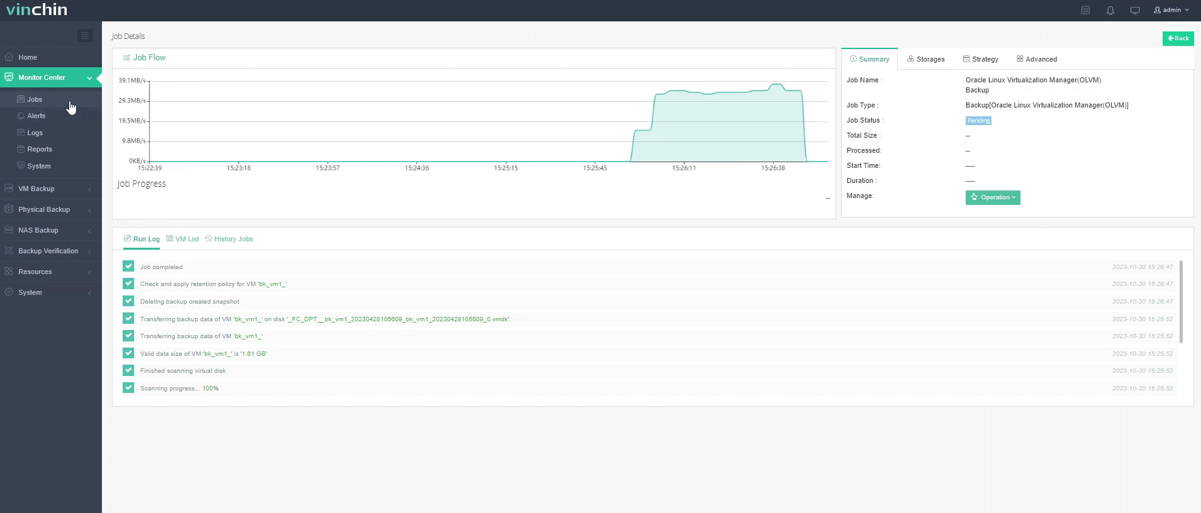
Task: Click the Jobs list icon
Action: pyautogui.click(x=21, y=99)
